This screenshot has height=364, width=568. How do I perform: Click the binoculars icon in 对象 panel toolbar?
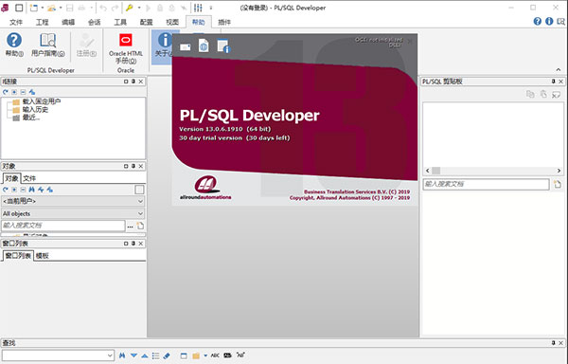(32, 190)
